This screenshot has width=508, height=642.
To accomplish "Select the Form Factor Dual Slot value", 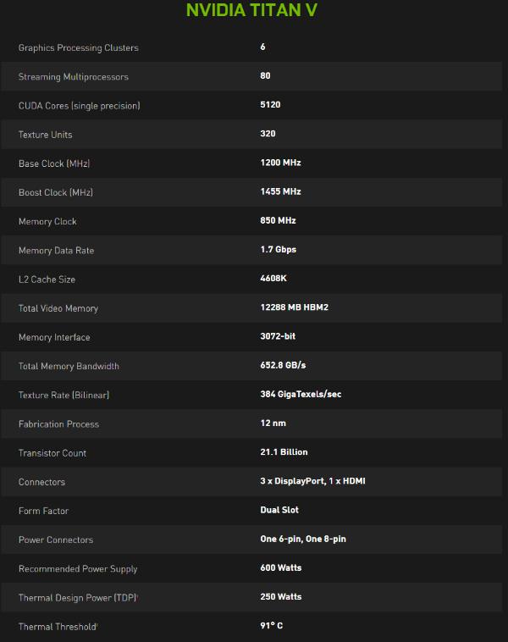I will [279, 510].
